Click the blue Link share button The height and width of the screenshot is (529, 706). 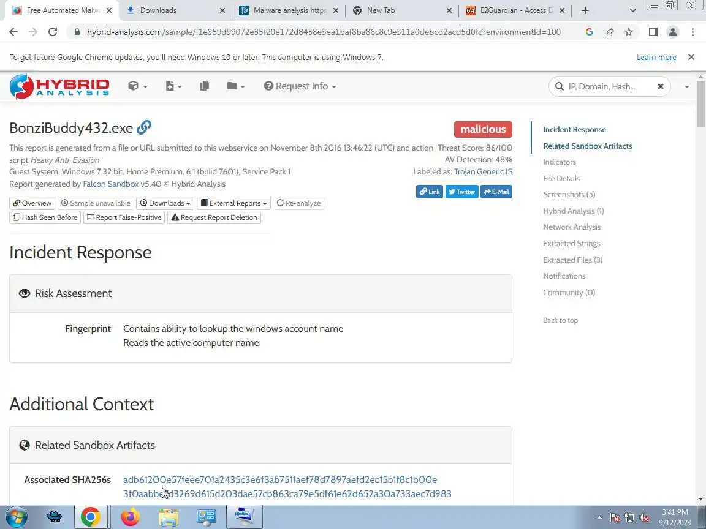430,192
